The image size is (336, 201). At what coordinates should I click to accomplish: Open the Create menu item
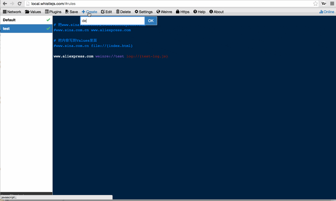pyautogui.click(x=89, y=12)
